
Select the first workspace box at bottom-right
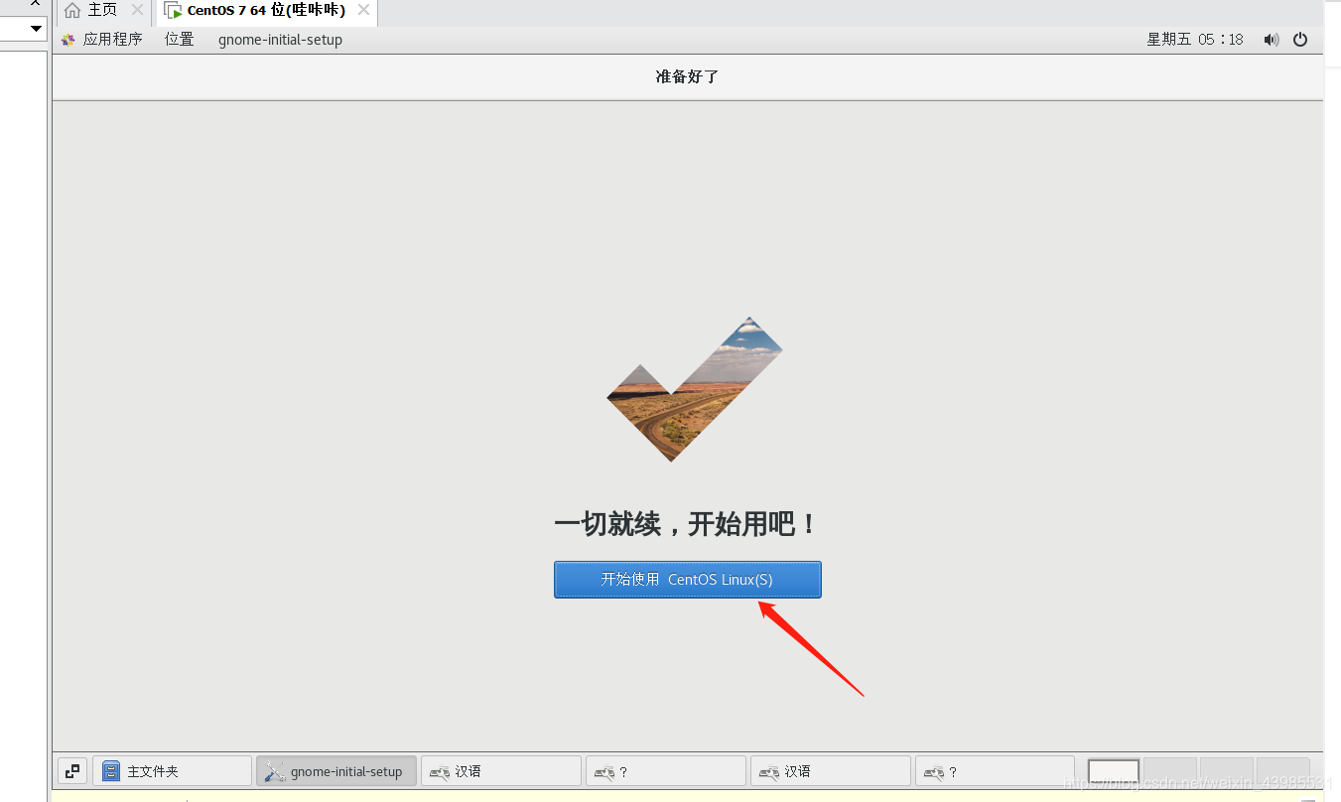(x=1113, y=770)
